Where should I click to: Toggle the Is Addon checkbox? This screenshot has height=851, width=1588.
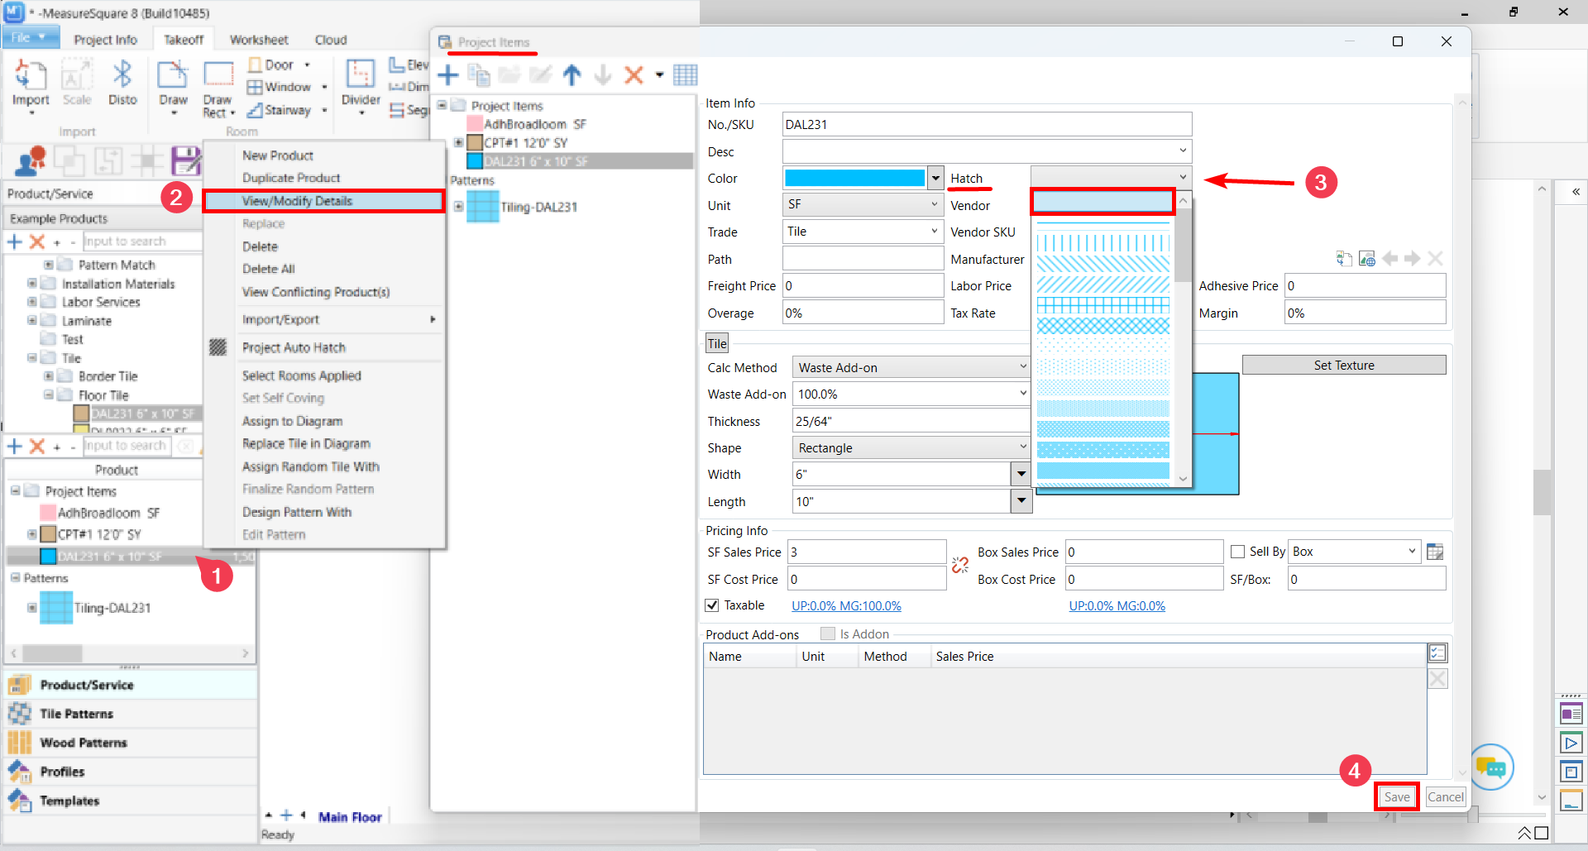[827, 633]
